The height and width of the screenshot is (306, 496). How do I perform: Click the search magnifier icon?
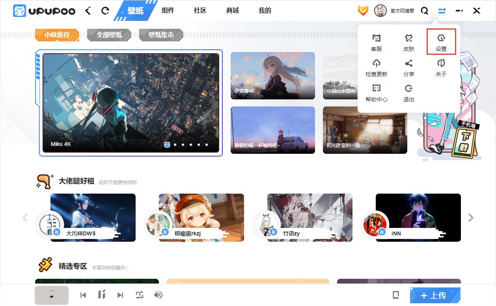[424, 11]
